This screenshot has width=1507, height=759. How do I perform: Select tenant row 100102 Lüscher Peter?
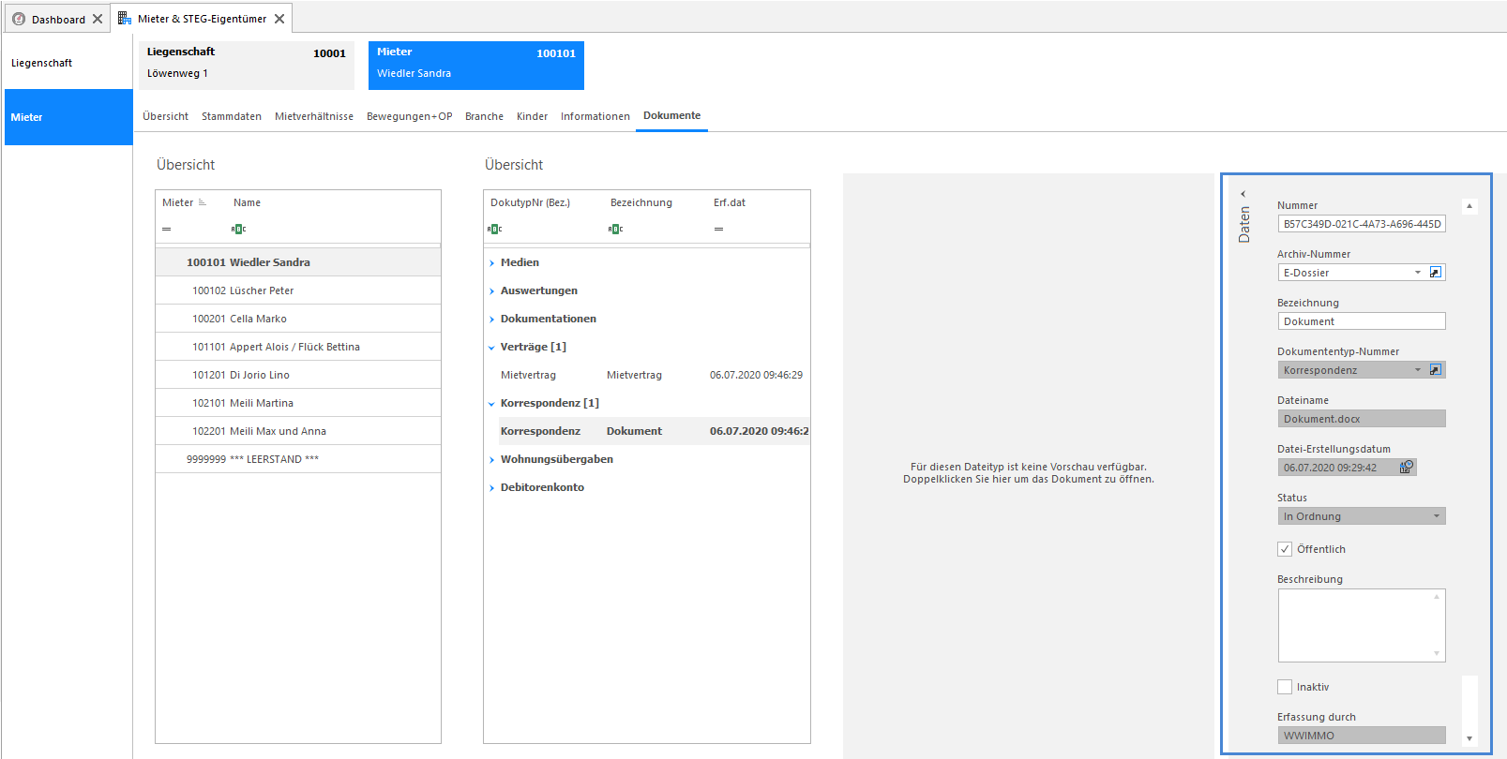point(298,290)
